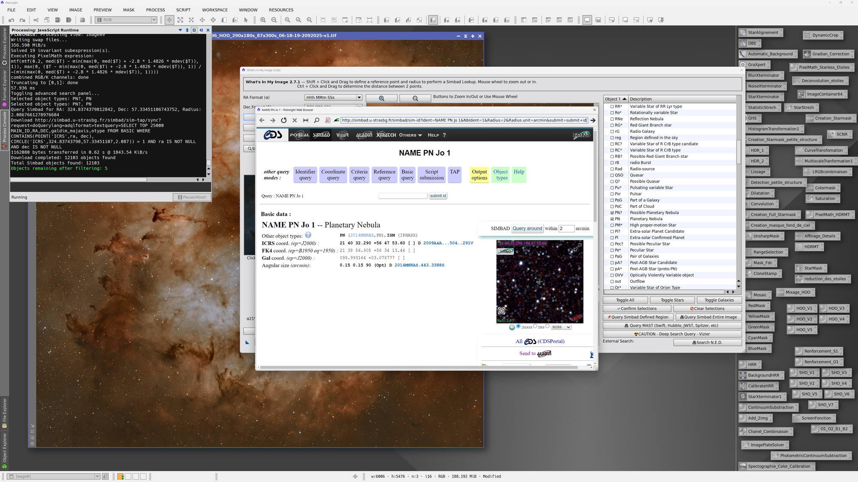The height and width of the screenshot is (482, 858).
Task: Activate the Zoom In tool in the toolbar
Action: click(x=263, y=20)
